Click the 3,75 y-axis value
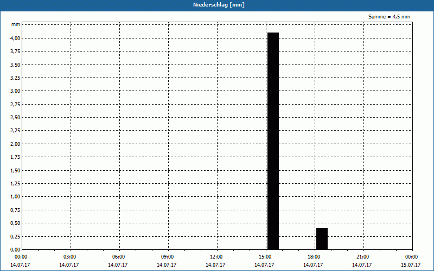The width and height of the screenshot is (434, 271). point(15,51)
